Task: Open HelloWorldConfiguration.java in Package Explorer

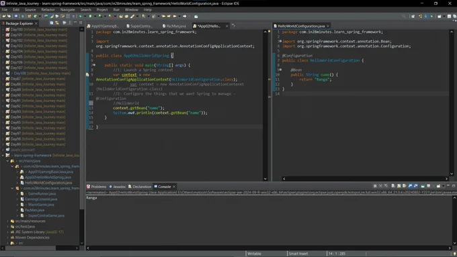Action: coord(48,183)
